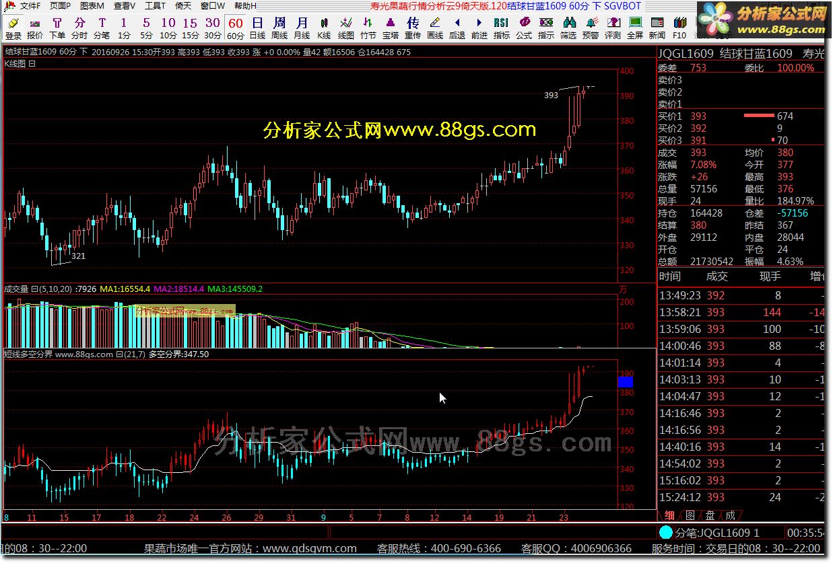Click the 评测 evaluation icon
833x563 pixels.
point(613,28)
